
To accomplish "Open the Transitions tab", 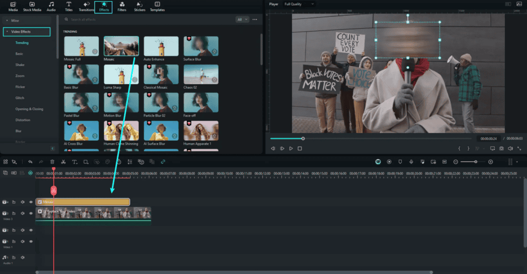I will tap(86, 6).
